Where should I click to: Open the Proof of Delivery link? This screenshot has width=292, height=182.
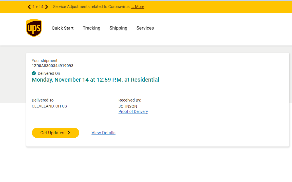pos(133,111)
